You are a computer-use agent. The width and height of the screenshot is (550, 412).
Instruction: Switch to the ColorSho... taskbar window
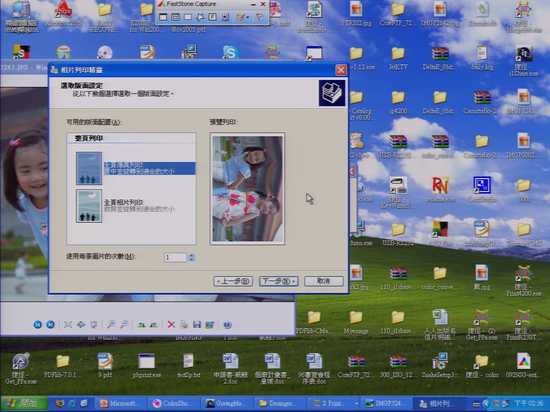tap(174, 403)
